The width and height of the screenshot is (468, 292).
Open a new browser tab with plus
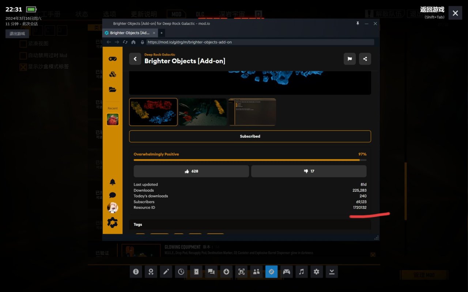pos(161,33)
